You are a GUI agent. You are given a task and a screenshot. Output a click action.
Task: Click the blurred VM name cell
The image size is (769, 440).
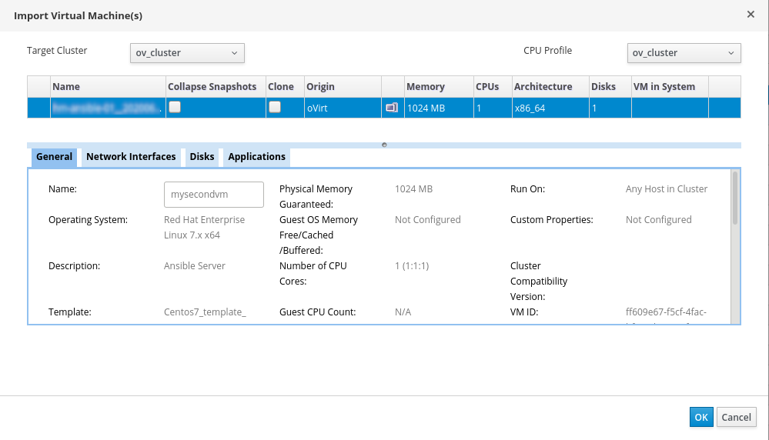pyautogui.click(x=108, y=108)
